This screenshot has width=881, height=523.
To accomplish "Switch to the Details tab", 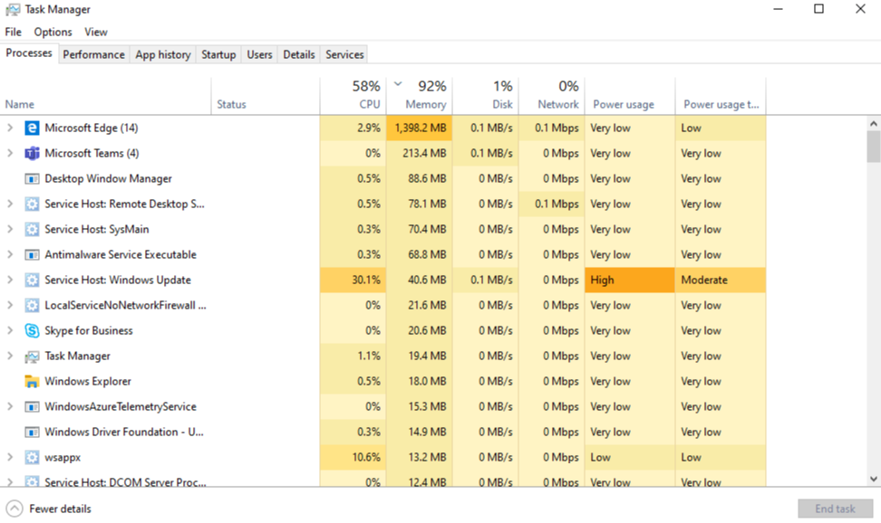I will coord(299,54).
